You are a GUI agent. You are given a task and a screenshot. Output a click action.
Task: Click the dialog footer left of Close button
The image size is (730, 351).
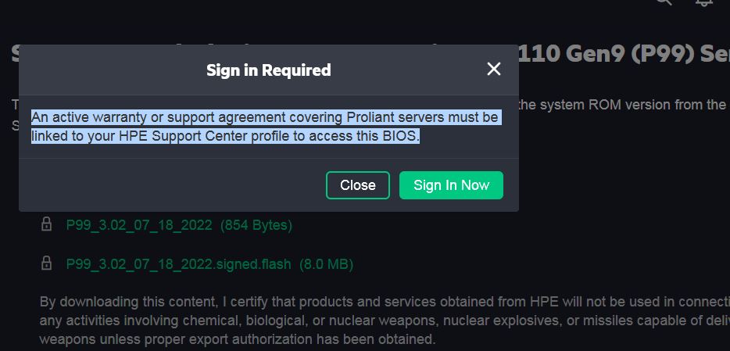pos(172,185)
